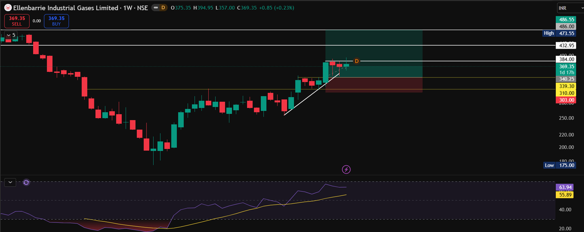The image size is (584, 232).
Task: Collapse the RSI pane legend chevron
Action: coord(10,182)
